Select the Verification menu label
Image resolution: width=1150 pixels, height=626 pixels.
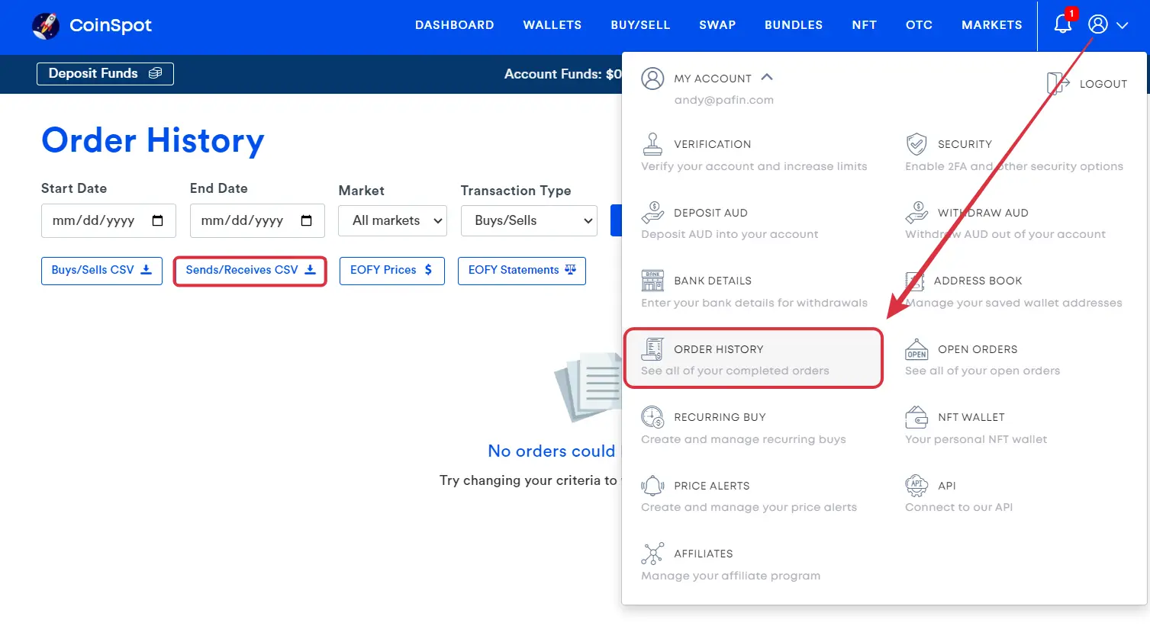click(713, 144)
